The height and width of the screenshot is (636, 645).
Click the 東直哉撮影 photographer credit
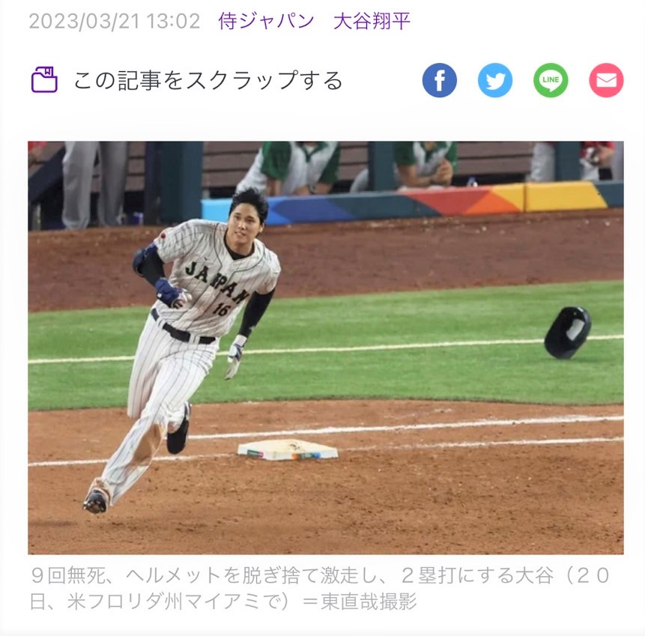tap(369, 601)
